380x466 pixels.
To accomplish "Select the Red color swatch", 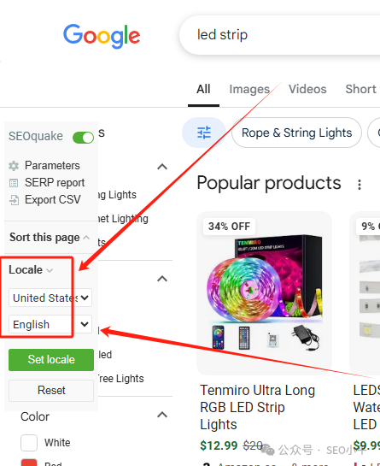I will [29, 463].
